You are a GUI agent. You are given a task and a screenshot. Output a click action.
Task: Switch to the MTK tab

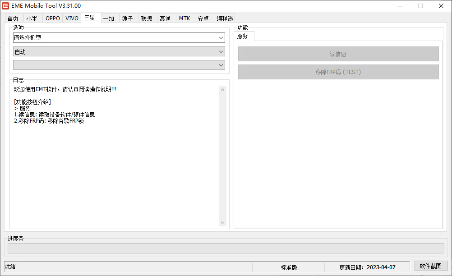(x=184, y=18)
